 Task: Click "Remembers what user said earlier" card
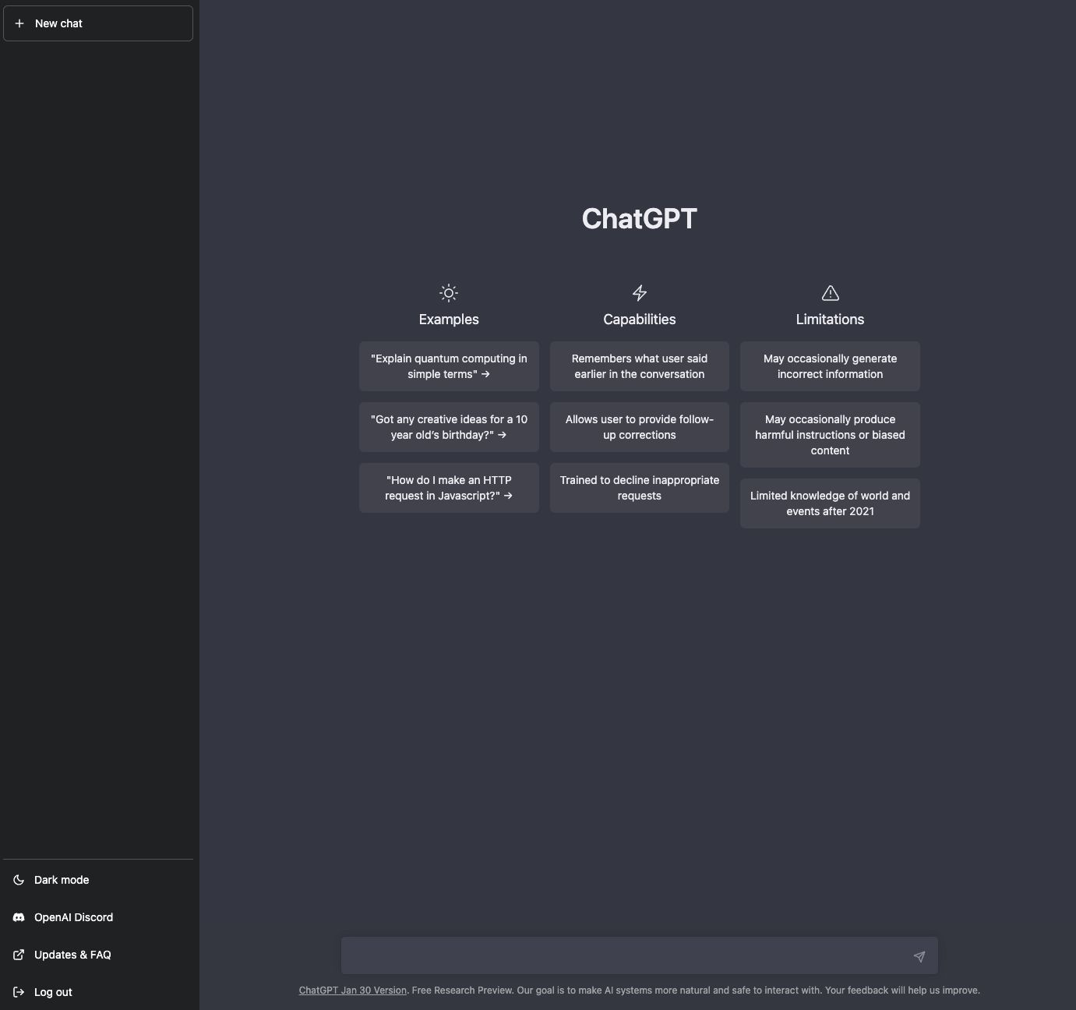640,366
